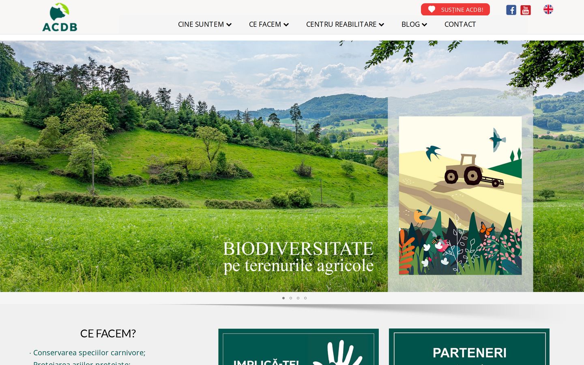Open the ACDB Facebook page icon
This screenshot has width=584, height=365.
point(511,10)
